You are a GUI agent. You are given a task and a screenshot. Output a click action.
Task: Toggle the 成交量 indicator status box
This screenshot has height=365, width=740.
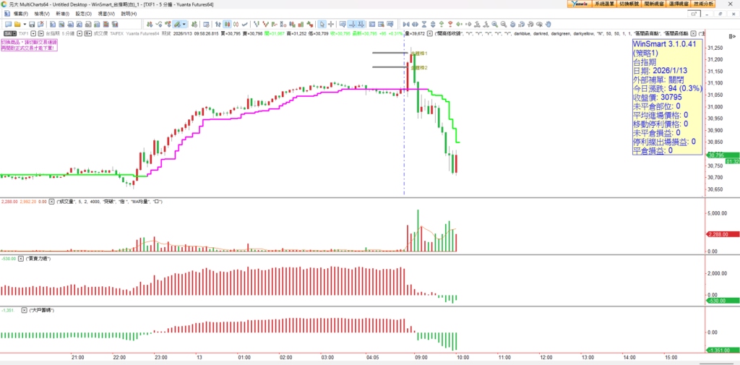tap(51, 202)
